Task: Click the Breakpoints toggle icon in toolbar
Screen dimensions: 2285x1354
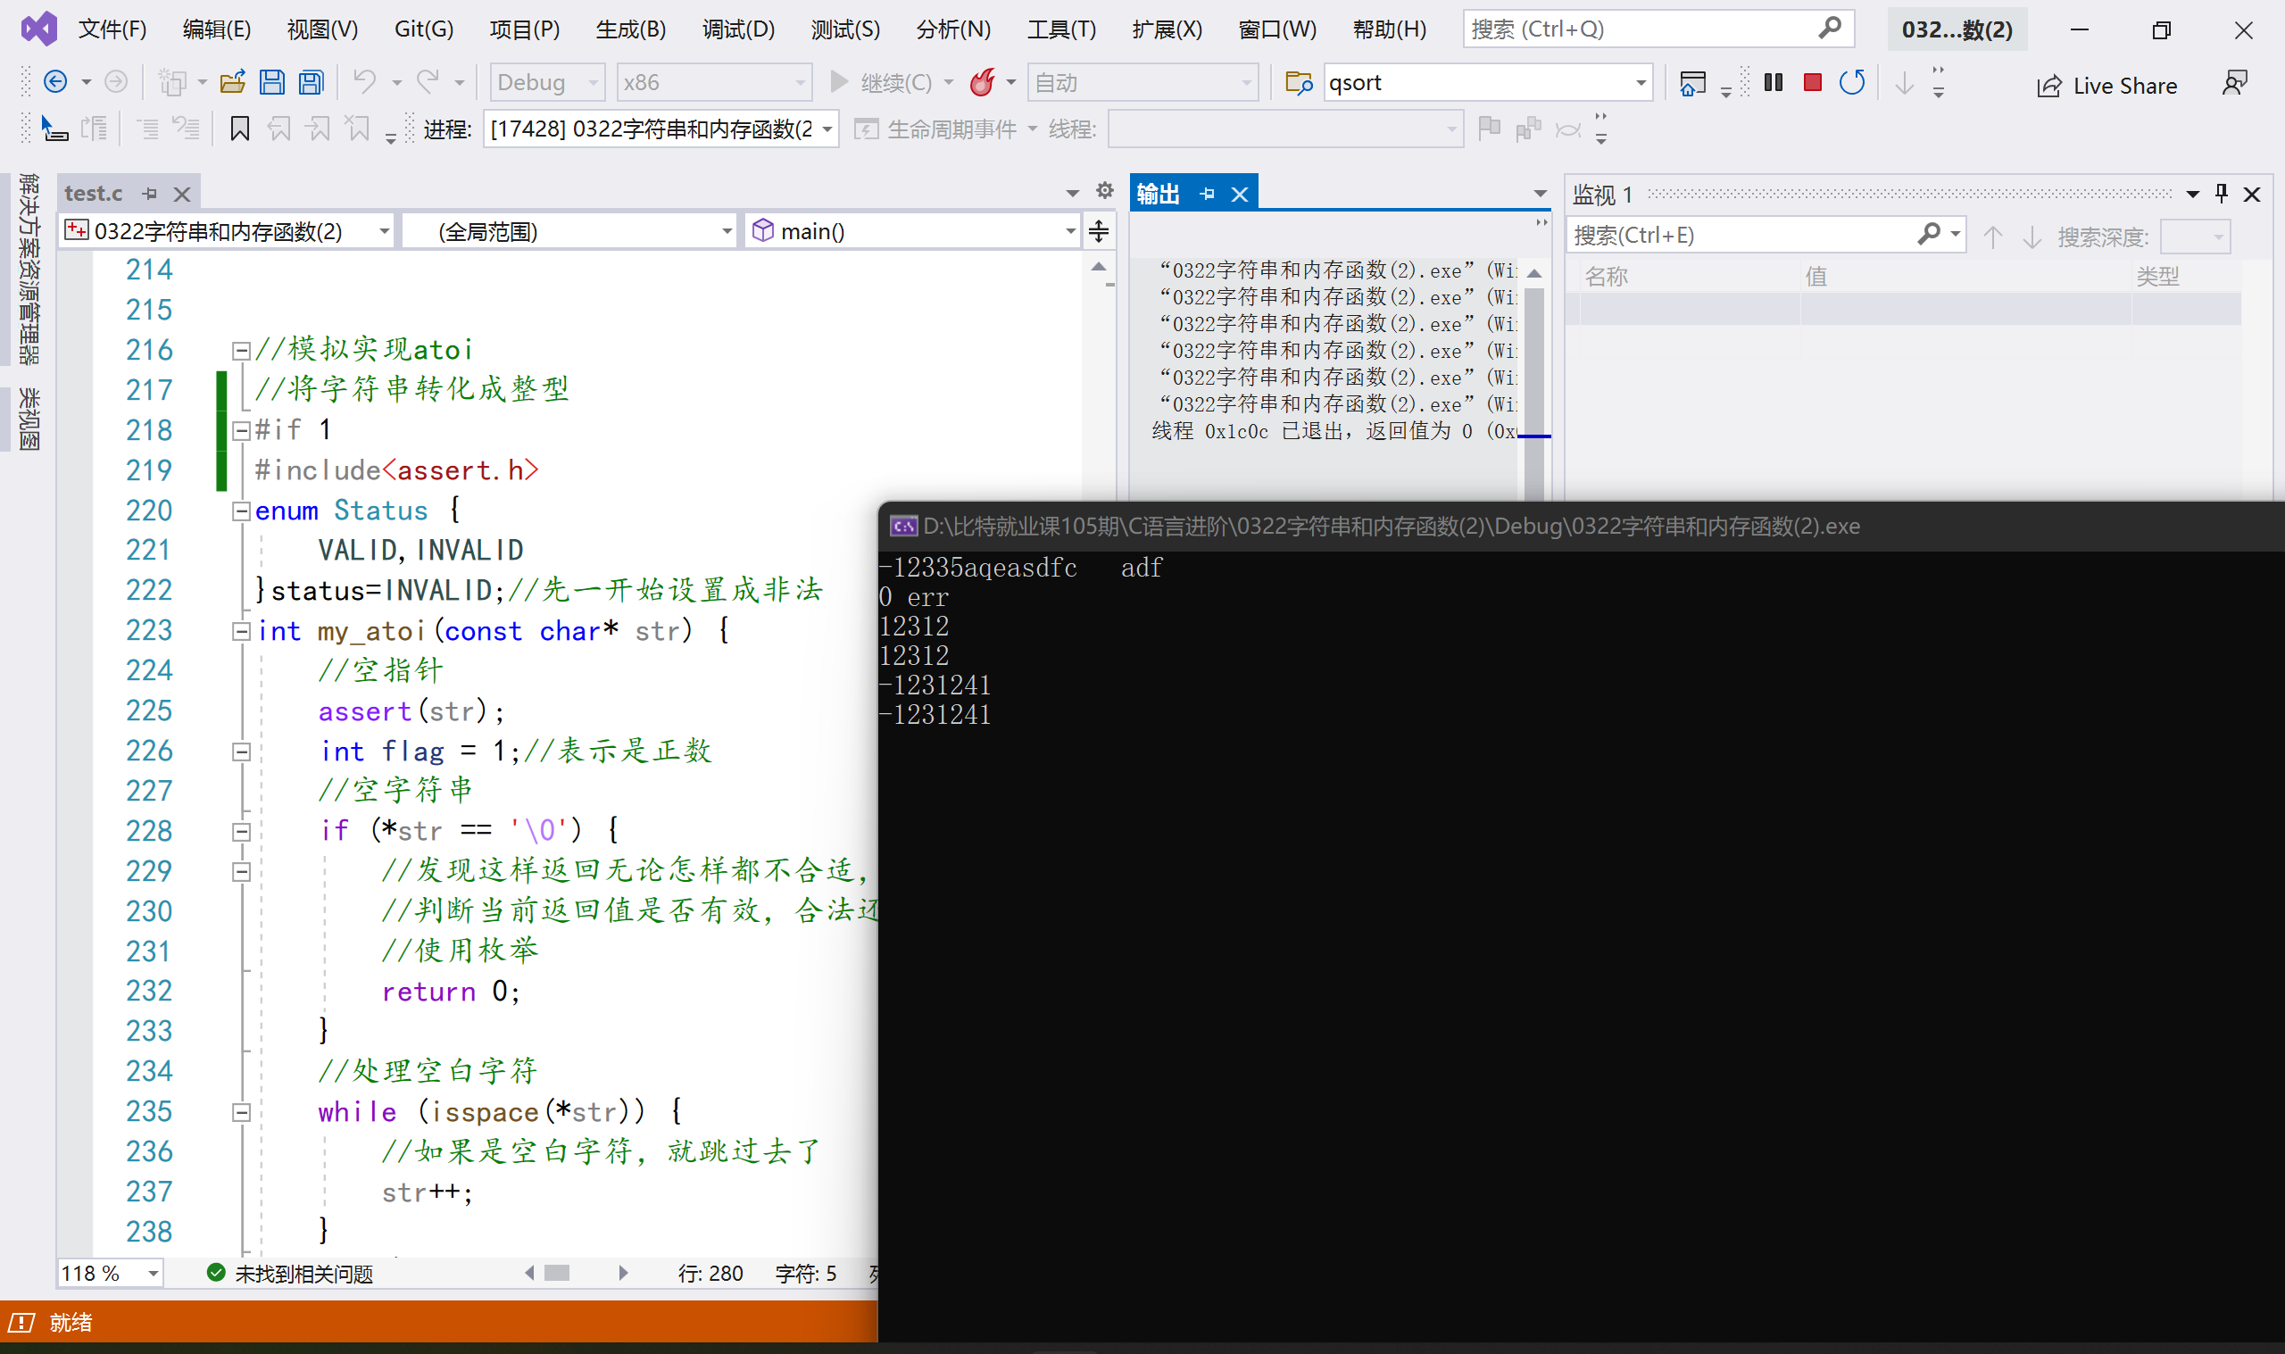Action: tap(1743, 80)
